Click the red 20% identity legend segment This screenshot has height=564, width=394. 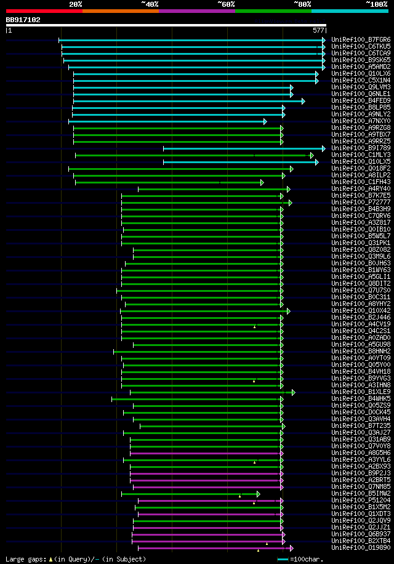(x=44, y=11)
